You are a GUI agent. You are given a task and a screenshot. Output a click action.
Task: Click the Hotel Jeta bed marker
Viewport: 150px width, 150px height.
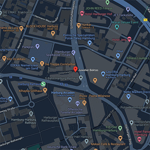129,39
